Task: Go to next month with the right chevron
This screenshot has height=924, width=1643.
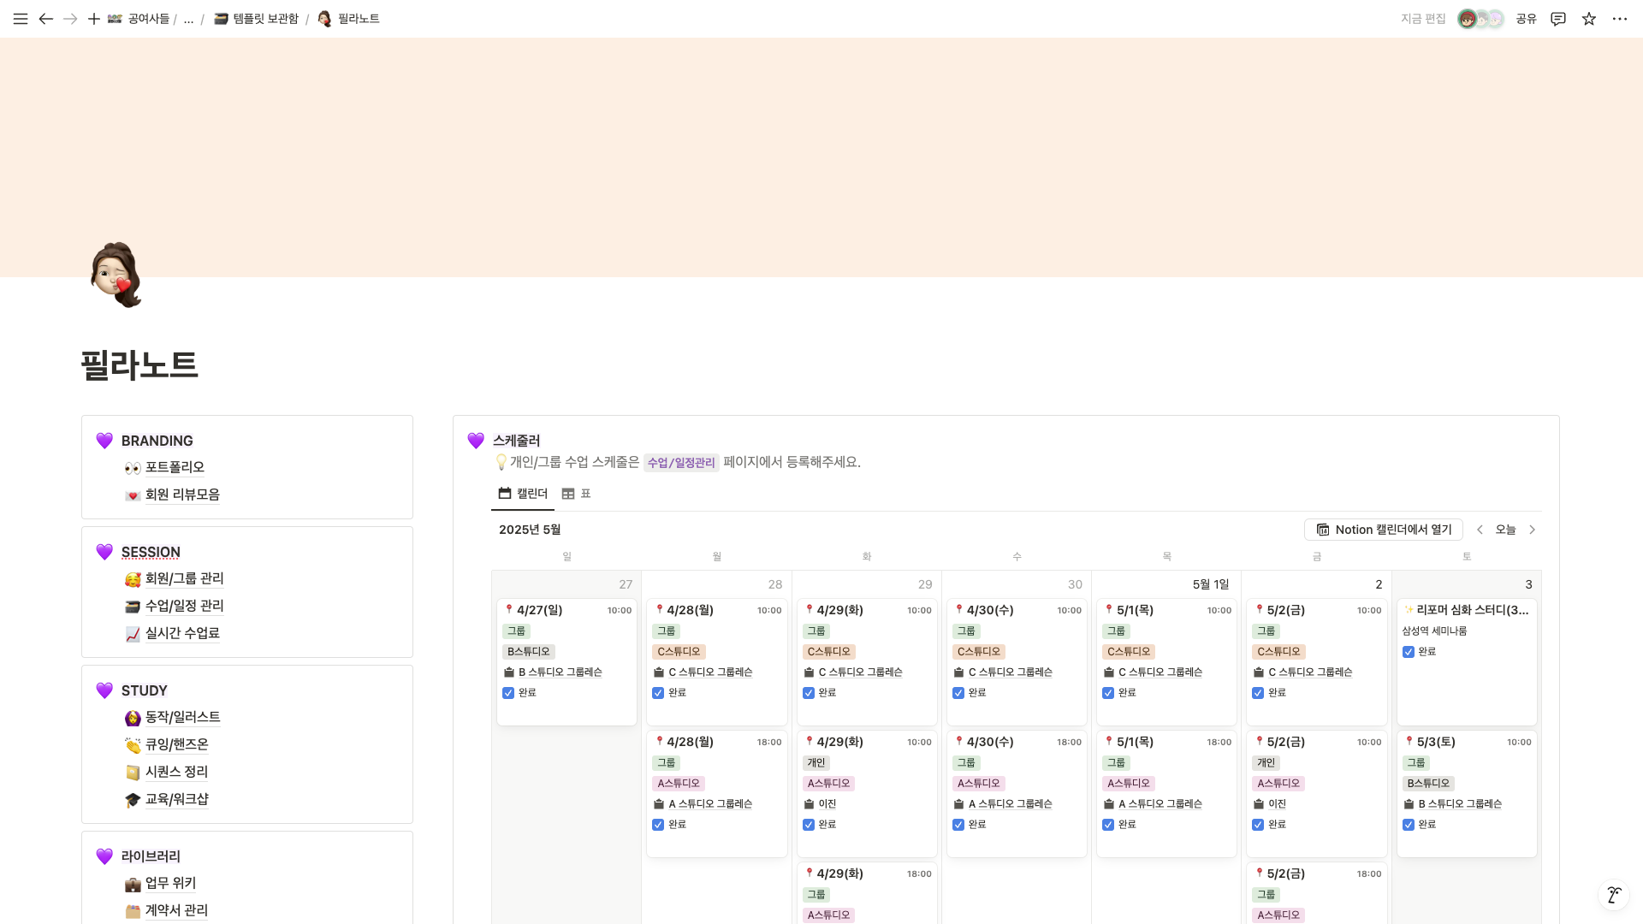Action: pyautogui.click(x=1533, y=530)
